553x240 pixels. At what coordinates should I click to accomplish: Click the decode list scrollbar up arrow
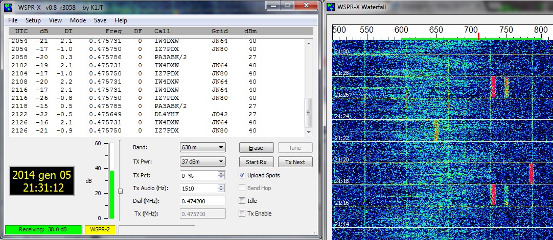309,43
